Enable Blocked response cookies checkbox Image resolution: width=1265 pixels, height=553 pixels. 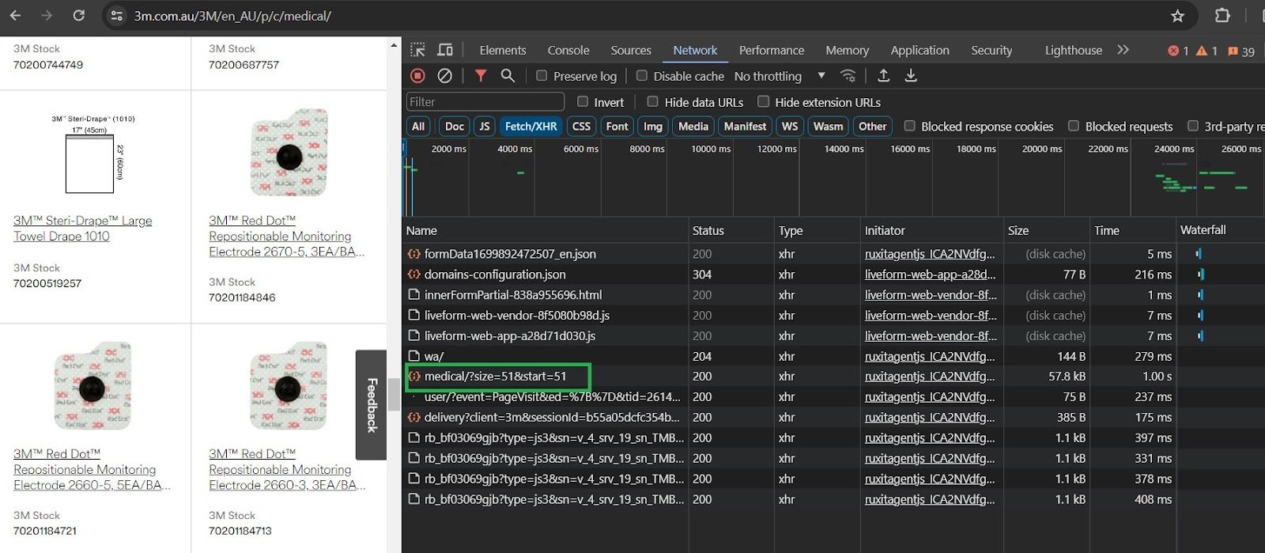(910, 126)
